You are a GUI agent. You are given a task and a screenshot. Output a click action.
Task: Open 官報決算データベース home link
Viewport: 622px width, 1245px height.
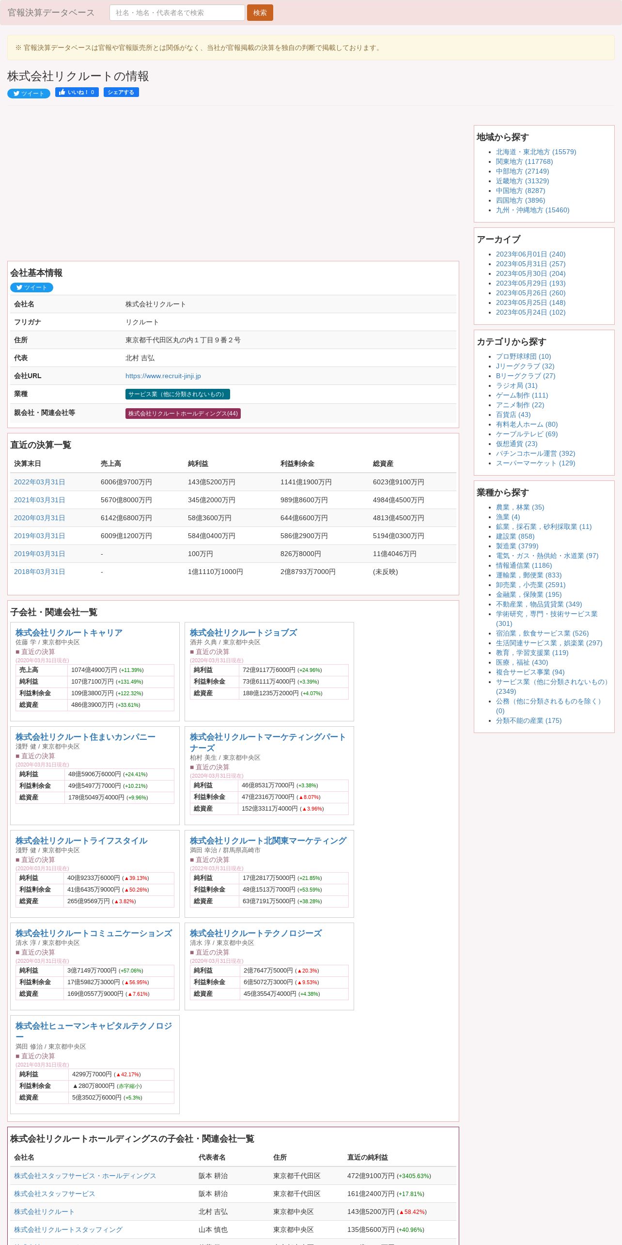pos(51,13)
